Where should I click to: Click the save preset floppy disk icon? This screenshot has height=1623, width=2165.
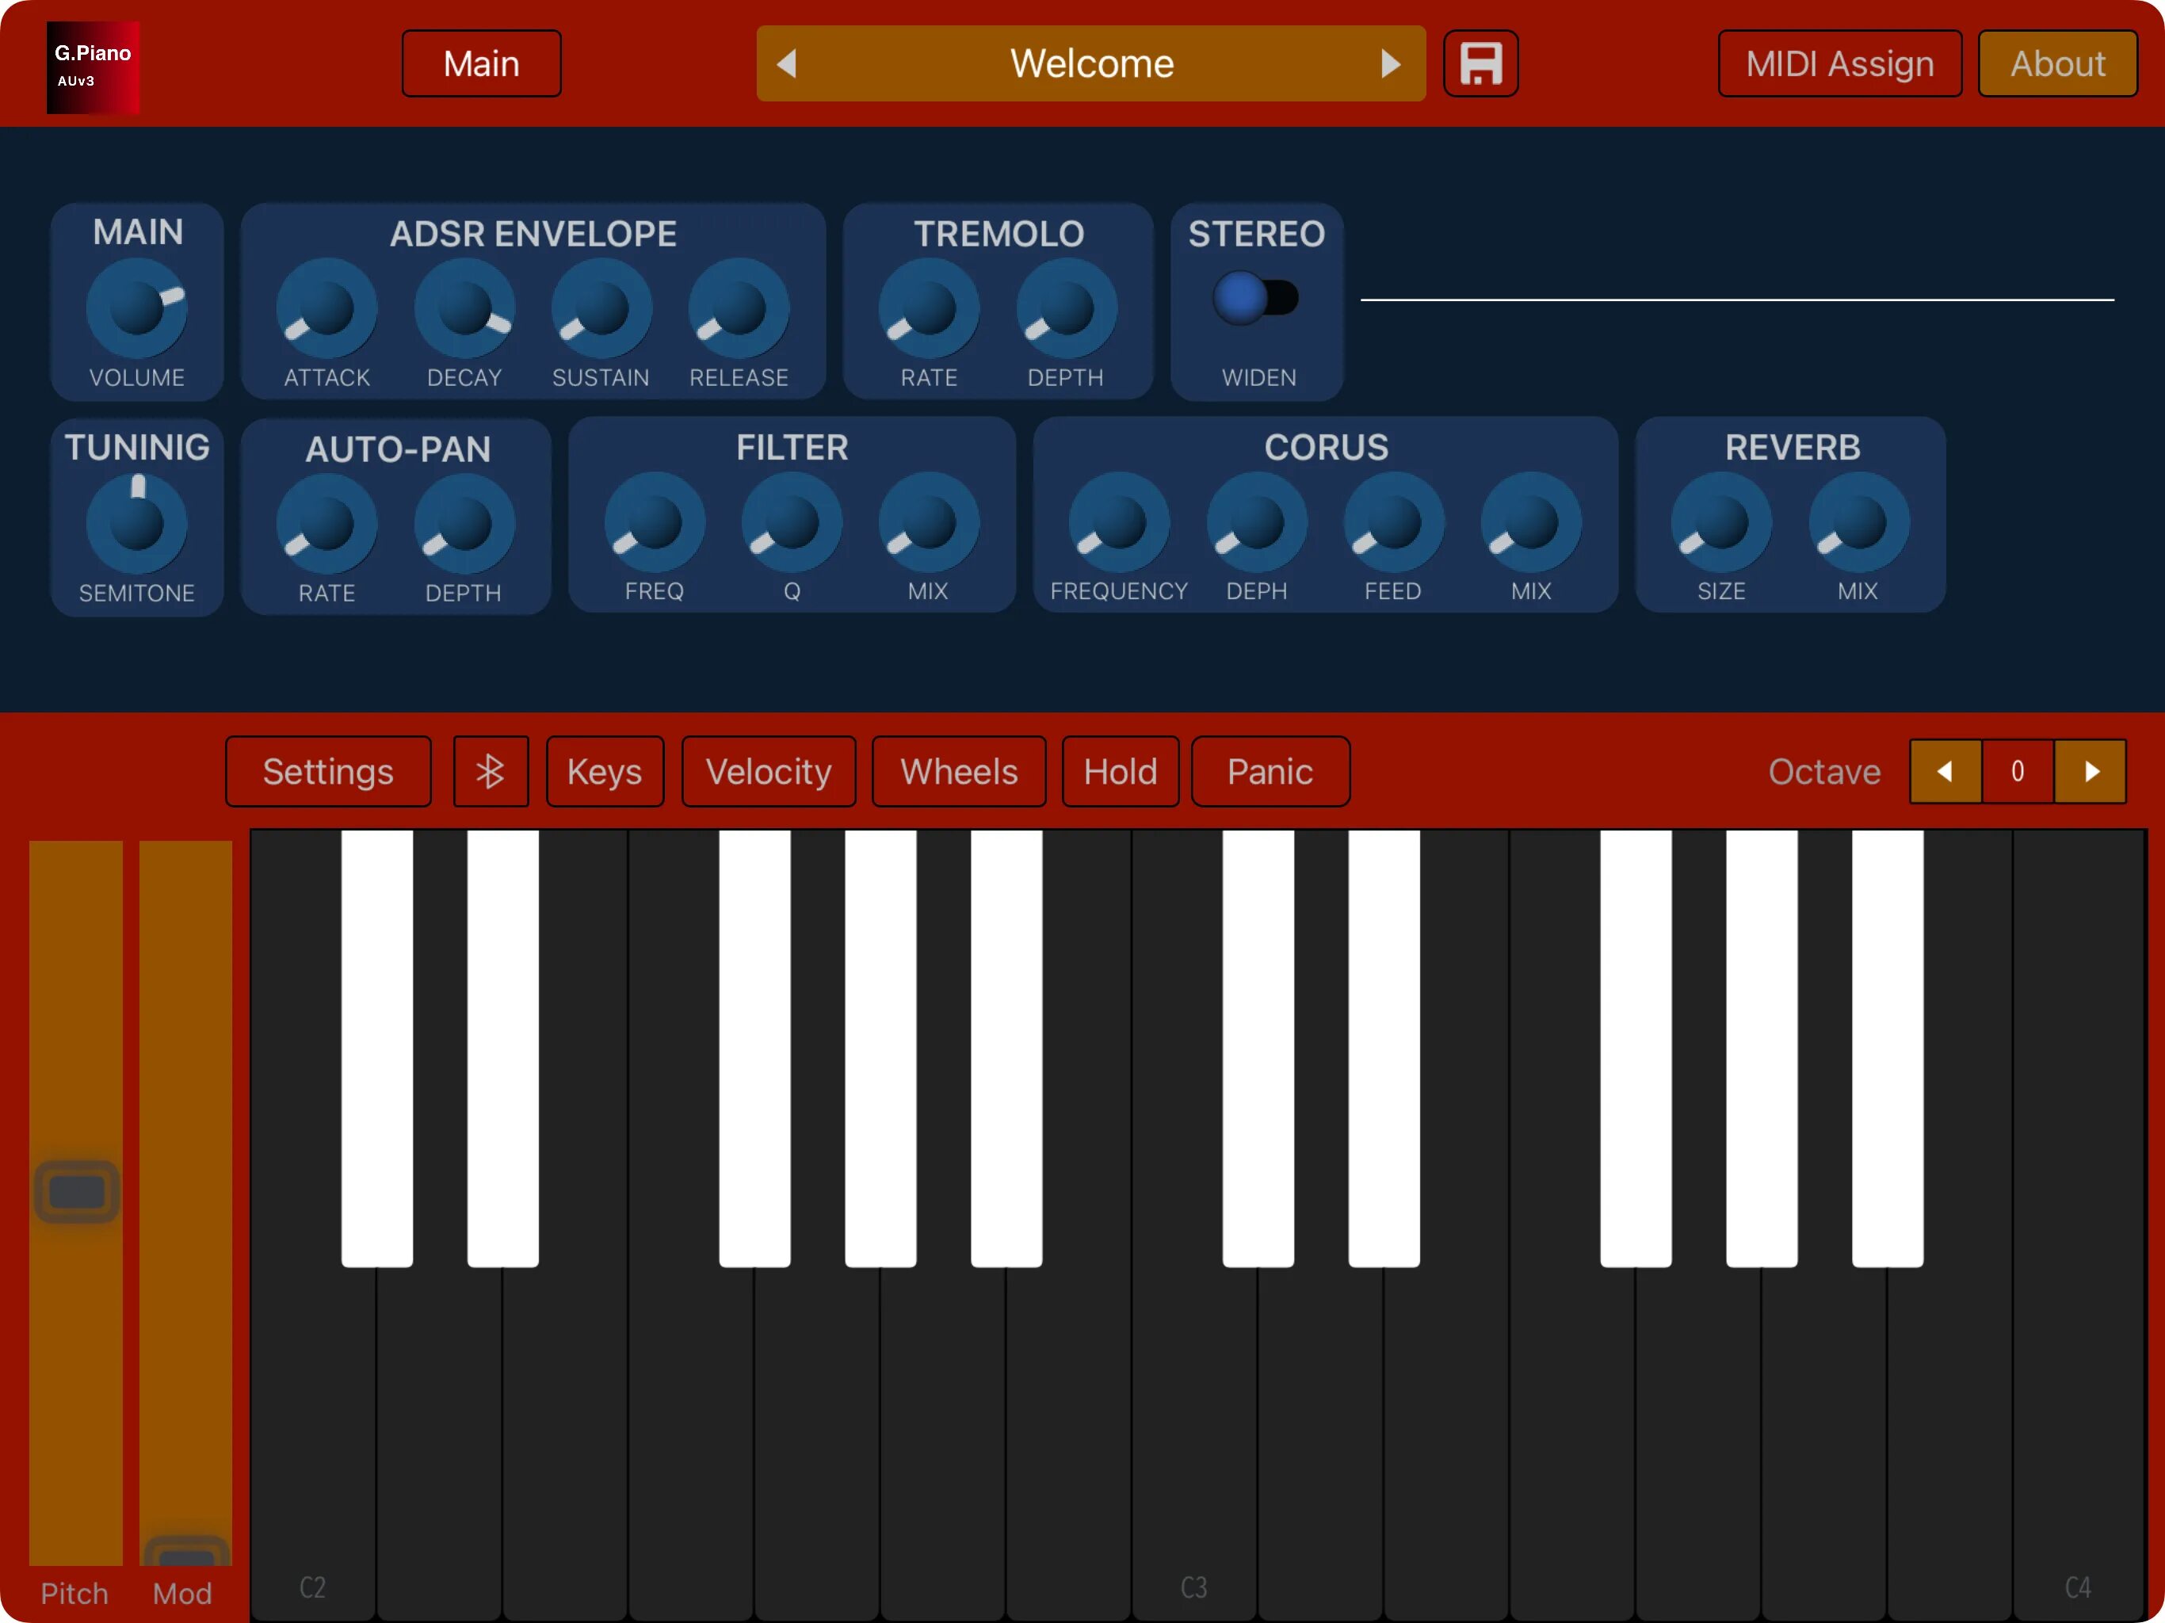[1480, 63]
